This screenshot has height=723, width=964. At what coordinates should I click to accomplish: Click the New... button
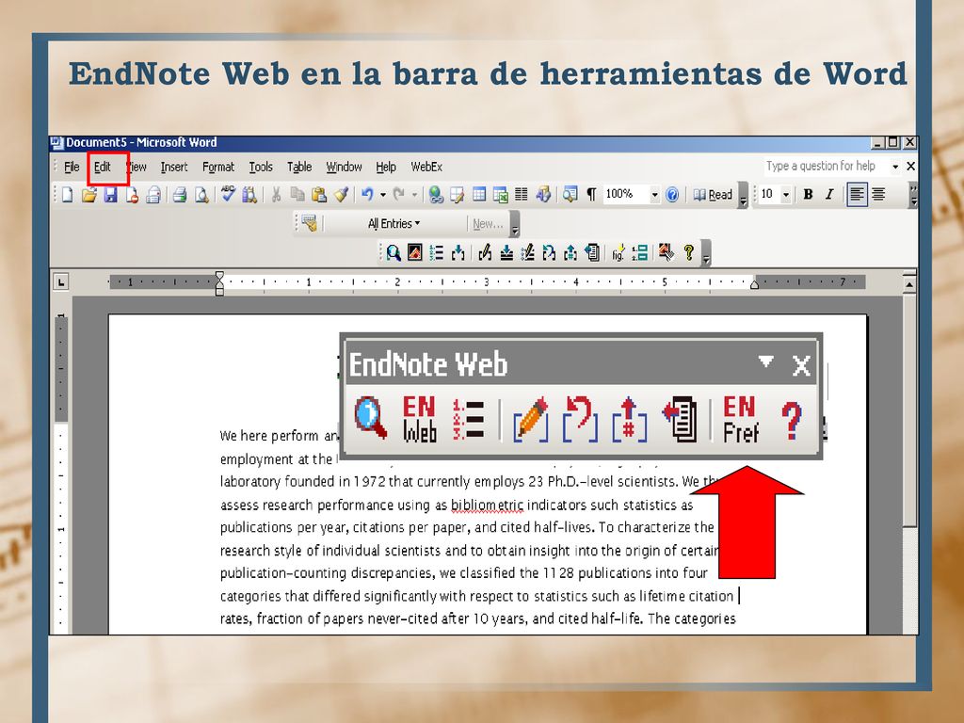[x=489, y=224]
